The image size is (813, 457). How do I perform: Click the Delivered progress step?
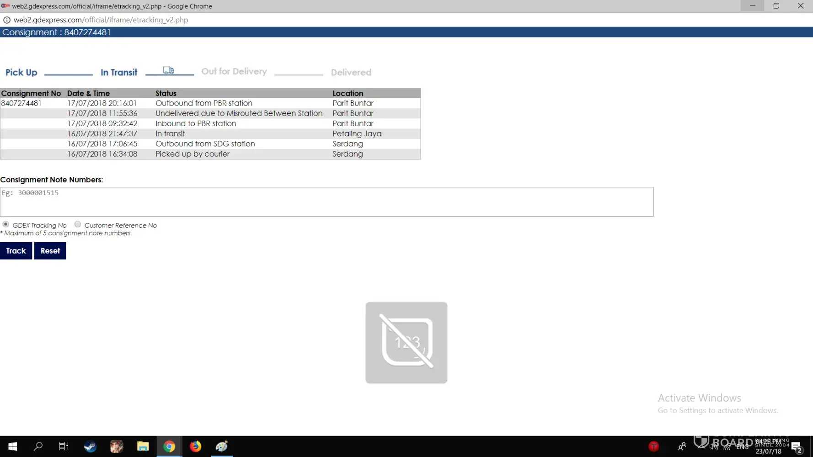351,72
